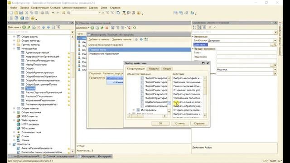Click the OK button in action dialog
The width and height of the screenshot is (290, 163).
[160, 124]
